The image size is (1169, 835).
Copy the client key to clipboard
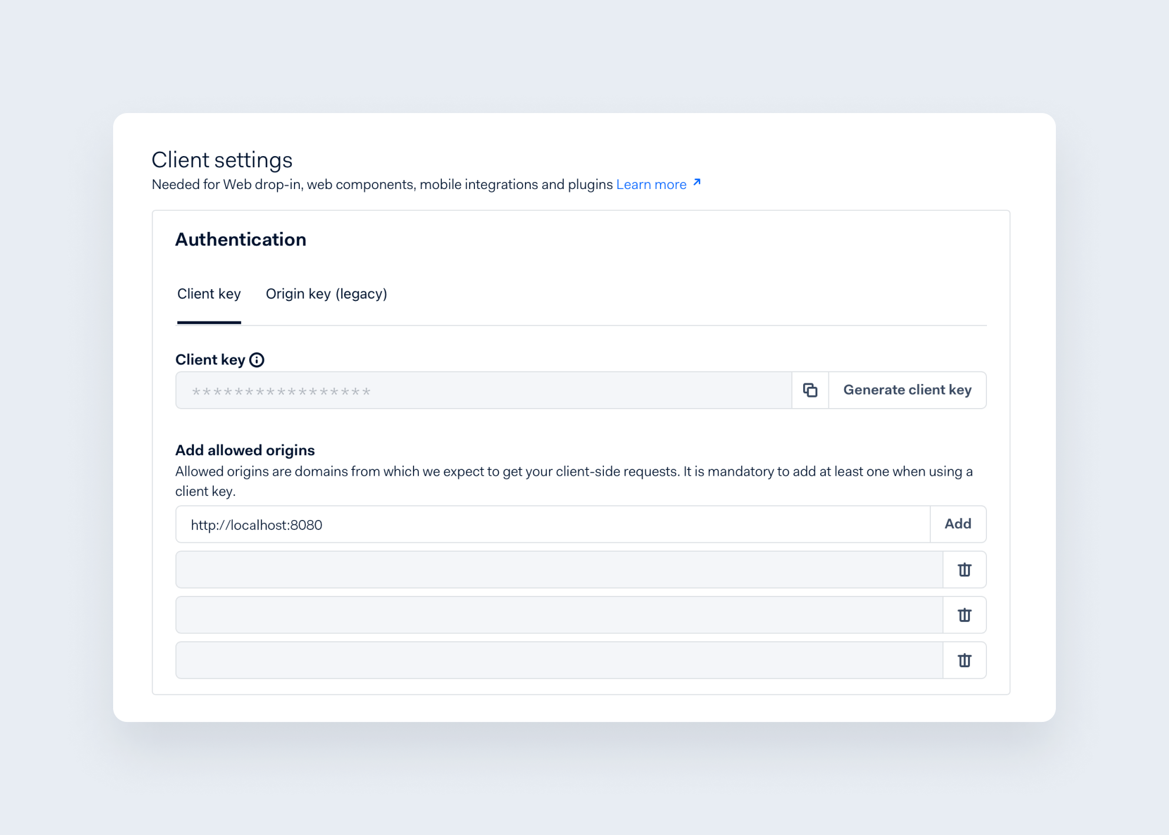pos(810,390)
